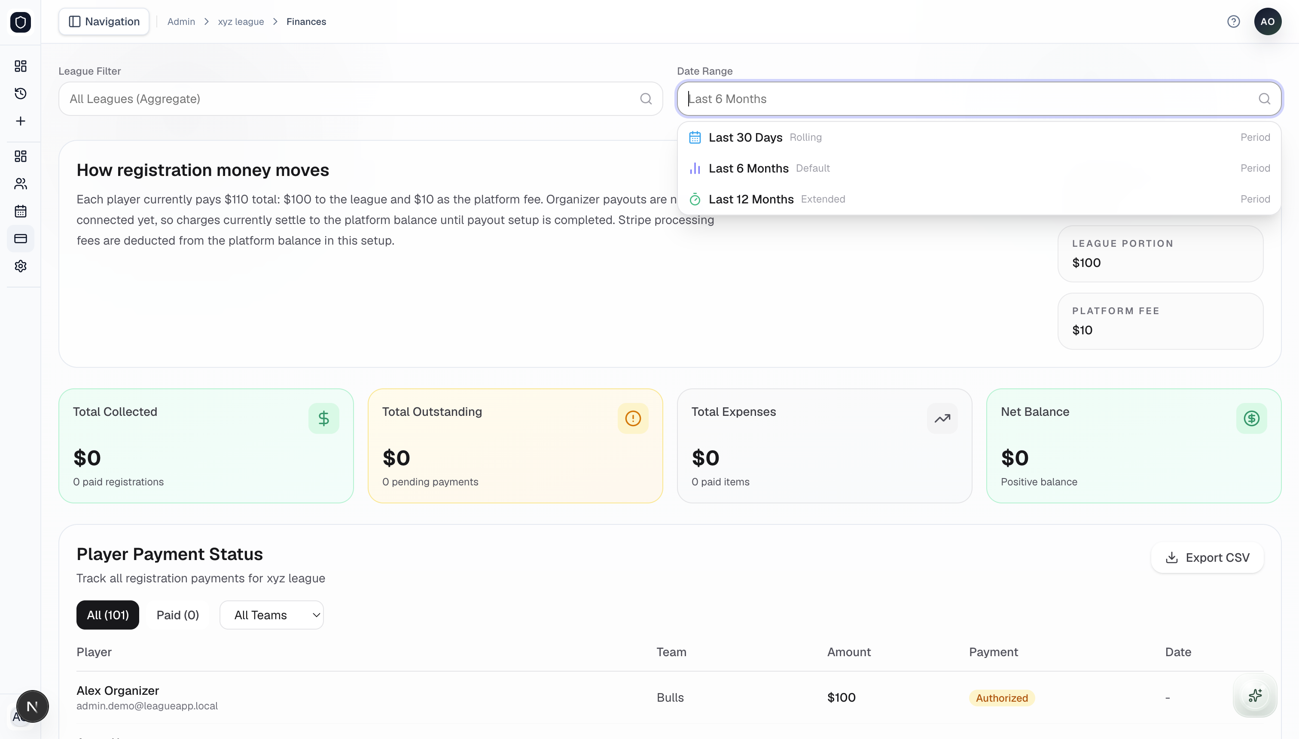Choose Last 6 Months Default option

(x=979, y=169)
